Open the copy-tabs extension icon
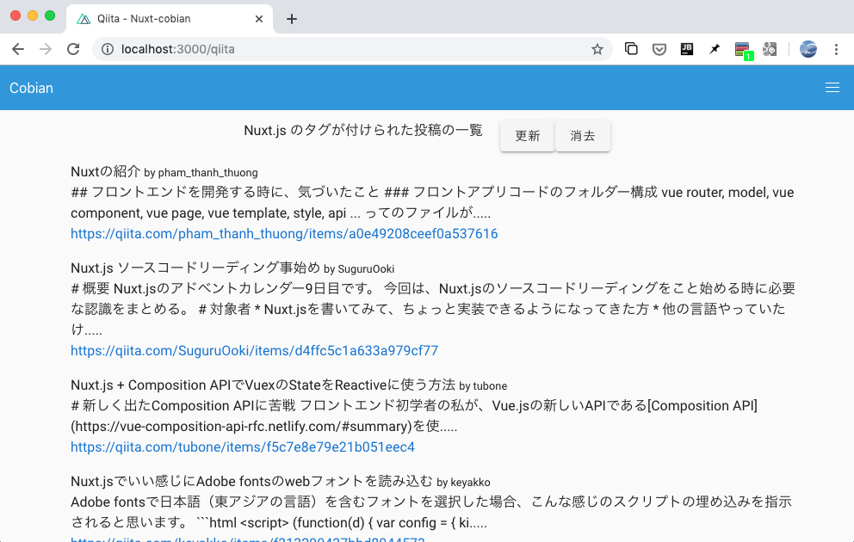The width and height of the screenshot is (854, 542). 631,49
